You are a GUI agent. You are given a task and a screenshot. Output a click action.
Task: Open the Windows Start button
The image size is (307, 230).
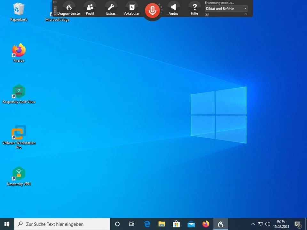click(x=7, y=224)
